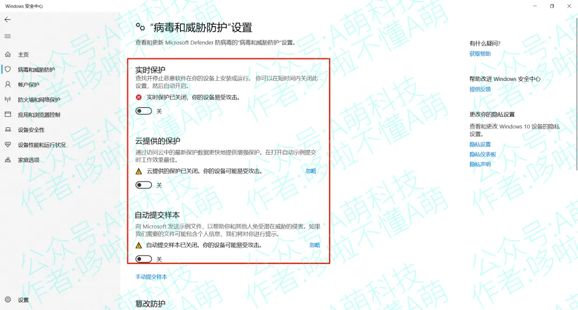Click the 自动提交样本 section heading
Image resolution: width=578 pixels, height=310 pixels.
point(157,215)
